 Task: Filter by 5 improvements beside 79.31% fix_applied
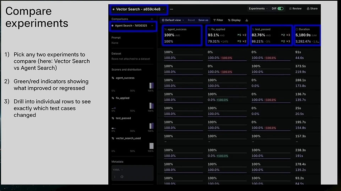239,41
